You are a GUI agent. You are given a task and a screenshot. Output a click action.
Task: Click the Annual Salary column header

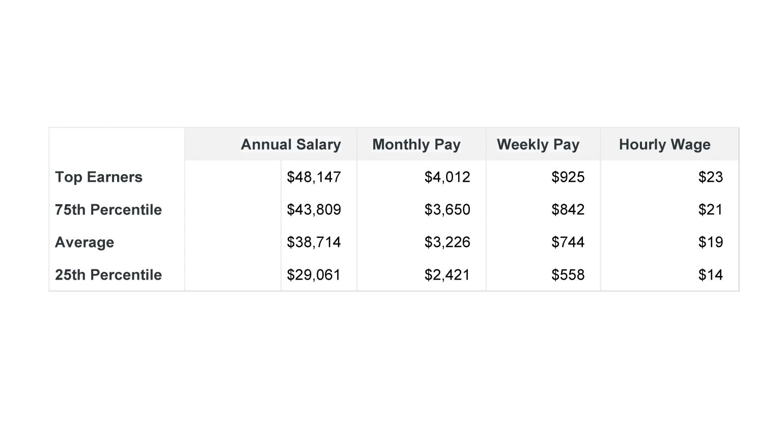(x=290, y=145)
